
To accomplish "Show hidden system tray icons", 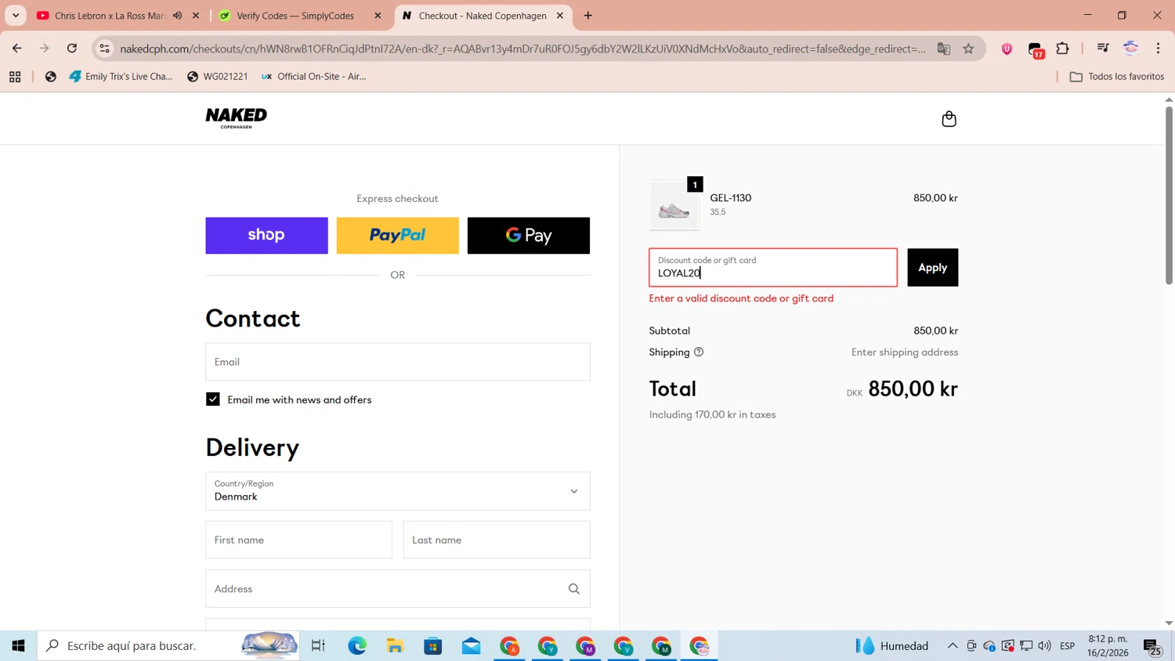I will pos(953,646).
